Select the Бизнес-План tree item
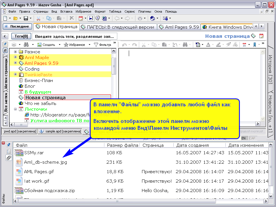This screenshot has width=276, height=207. pyautogui.click(x=39, y=80)
